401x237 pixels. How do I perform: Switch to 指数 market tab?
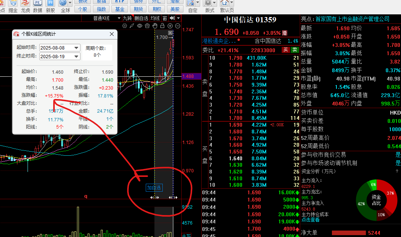pos(101,9)
